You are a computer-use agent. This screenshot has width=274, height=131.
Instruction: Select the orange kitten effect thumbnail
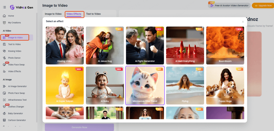(x=65, y=113)
